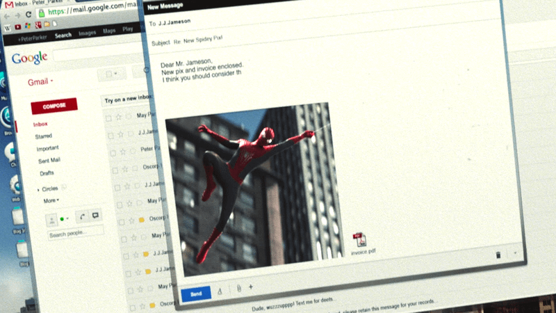The height and width of the screenshot is (313, 556).
Task: Click the 'Try on a new inbox' banner
Action: click(129, 99)
